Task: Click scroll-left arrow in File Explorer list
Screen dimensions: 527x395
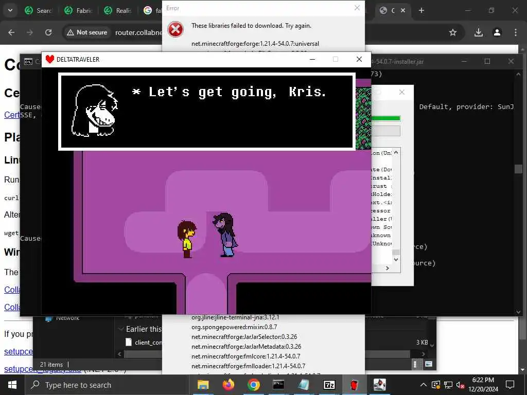Action: [x=119, y=354]
